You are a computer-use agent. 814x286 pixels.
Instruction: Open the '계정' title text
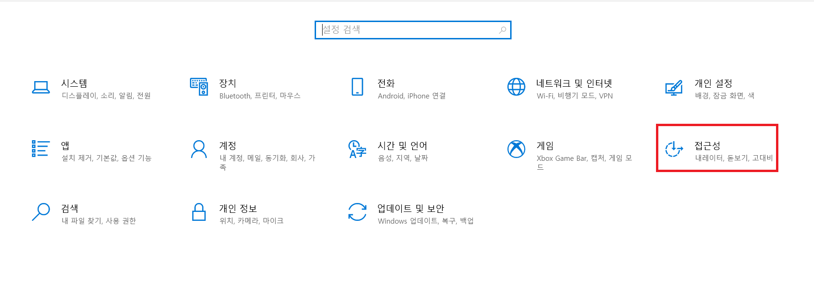click(x=227, y=146)
